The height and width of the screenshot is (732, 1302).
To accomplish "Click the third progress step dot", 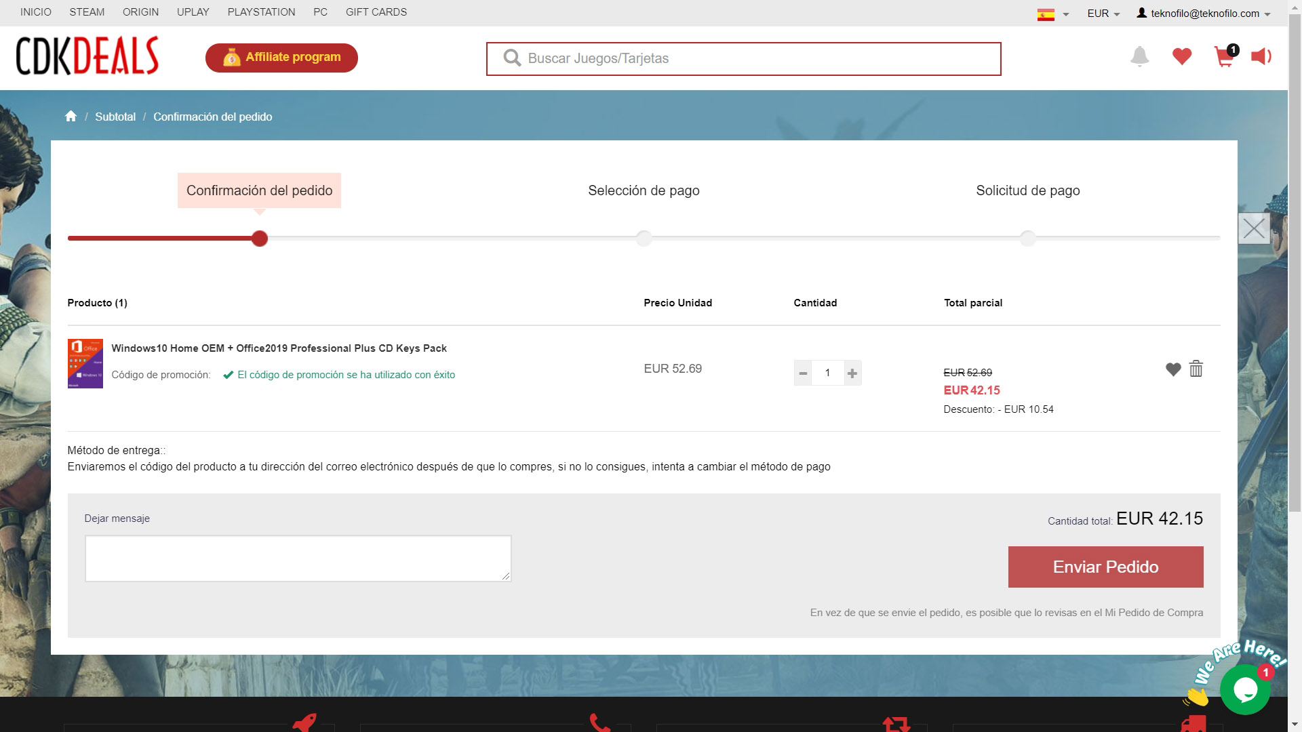I will (x=1028, y=239).
